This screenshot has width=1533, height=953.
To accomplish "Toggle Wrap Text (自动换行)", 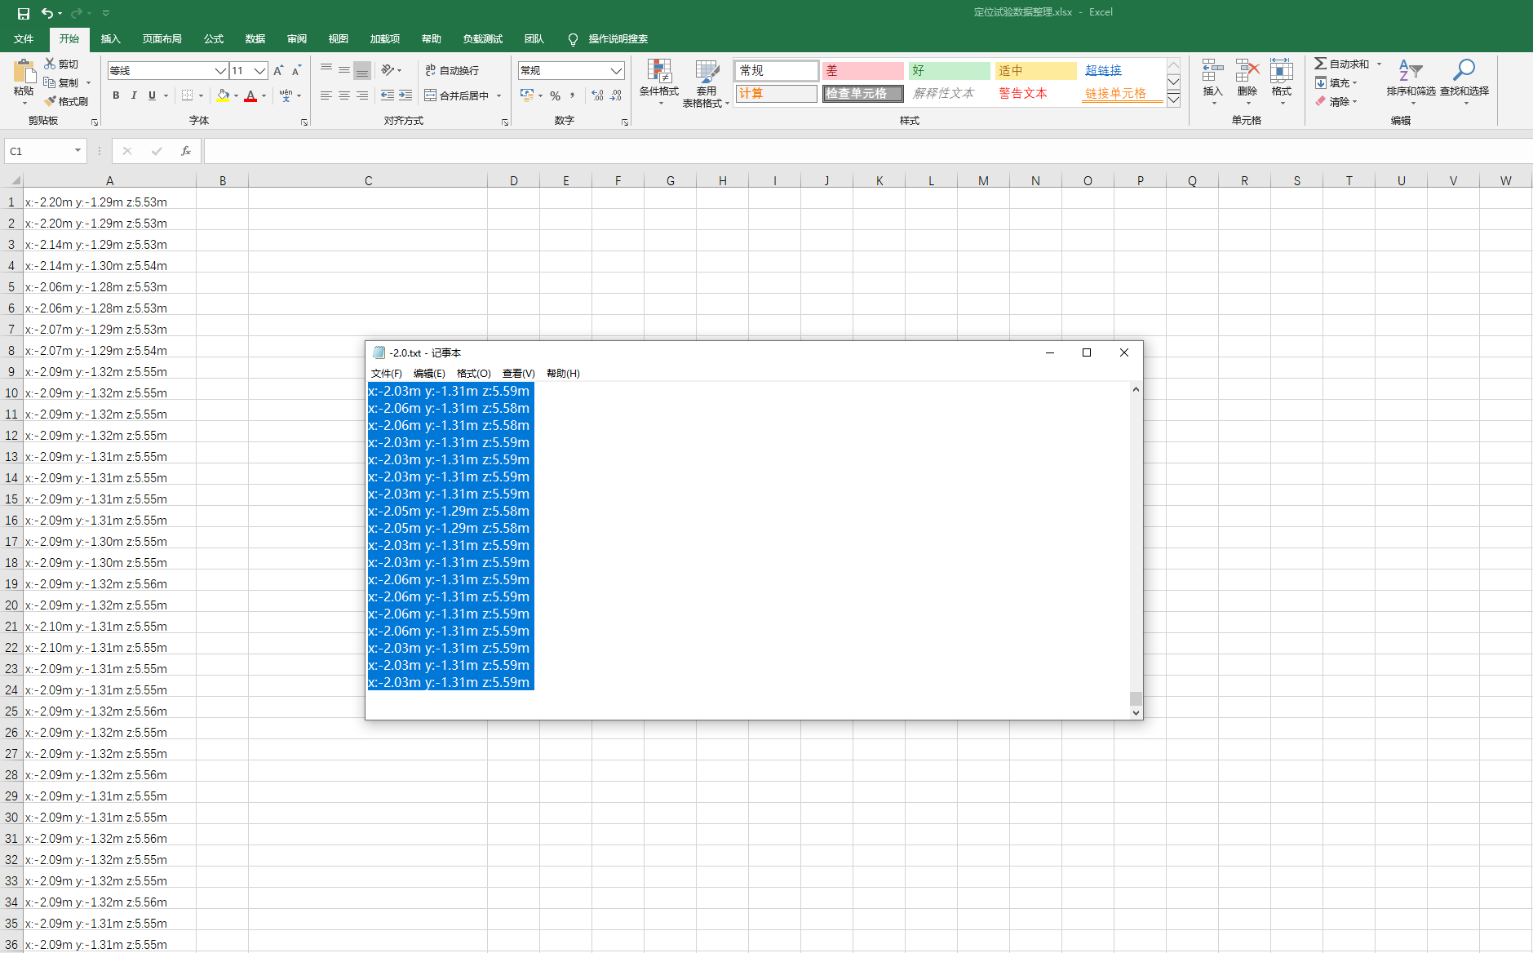I will click(x=452, y=70).
